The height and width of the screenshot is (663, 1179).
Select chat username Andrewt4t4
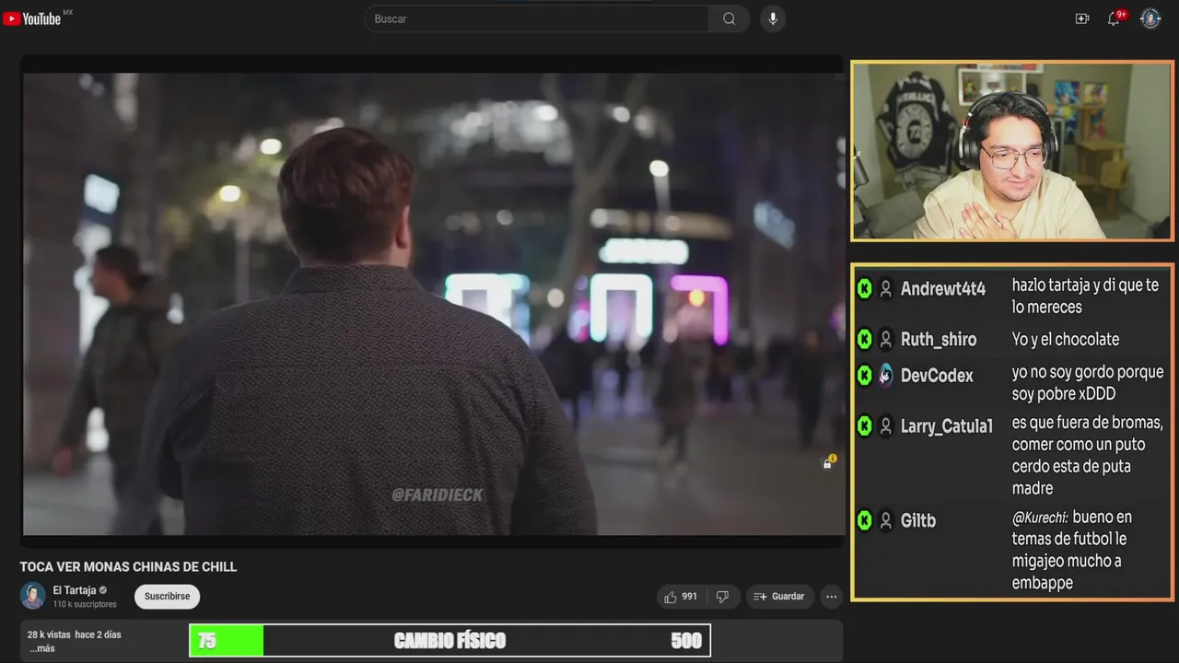(943, 289)
